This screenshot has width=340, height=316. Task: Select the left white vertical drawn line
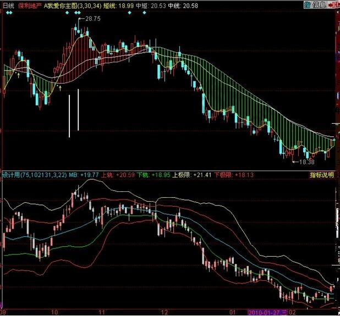click(69, 116)
